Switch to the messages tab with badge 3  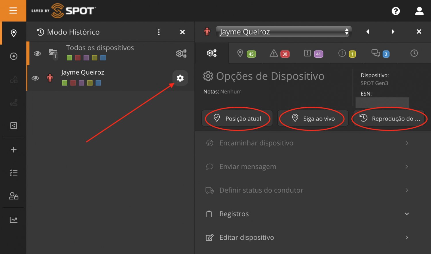380,53
